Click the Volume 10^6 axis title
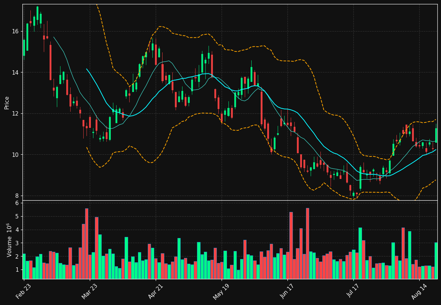Image resolution: width=441 pixels, height=305 pixels. [x=9, y=240]
